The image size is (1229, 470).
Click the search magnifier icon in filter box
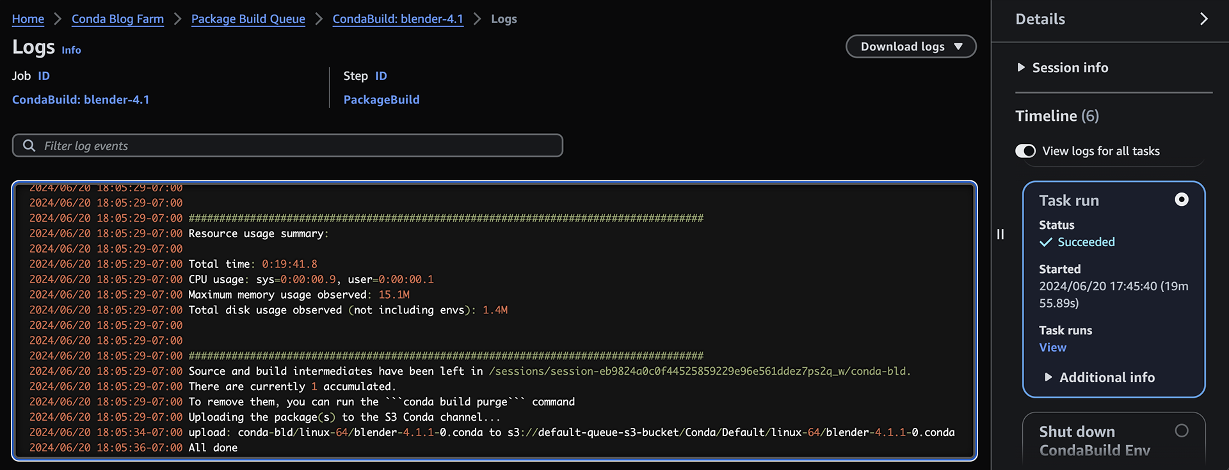pos(29,146)
